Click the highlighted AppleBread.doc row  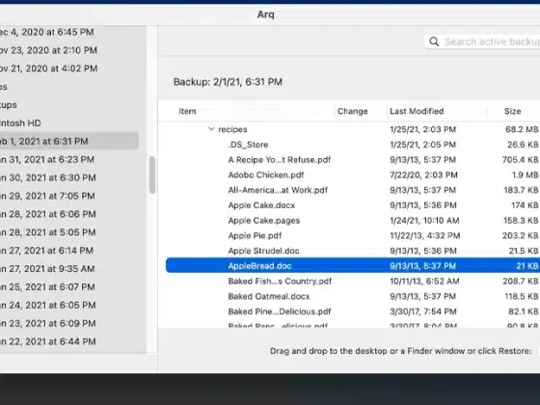(x=353, y=265)
